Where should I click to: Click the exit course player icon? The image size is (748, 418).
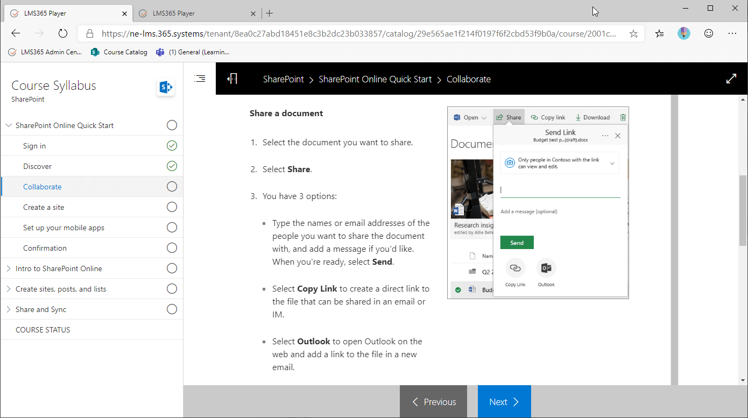(x=232, y=79)
